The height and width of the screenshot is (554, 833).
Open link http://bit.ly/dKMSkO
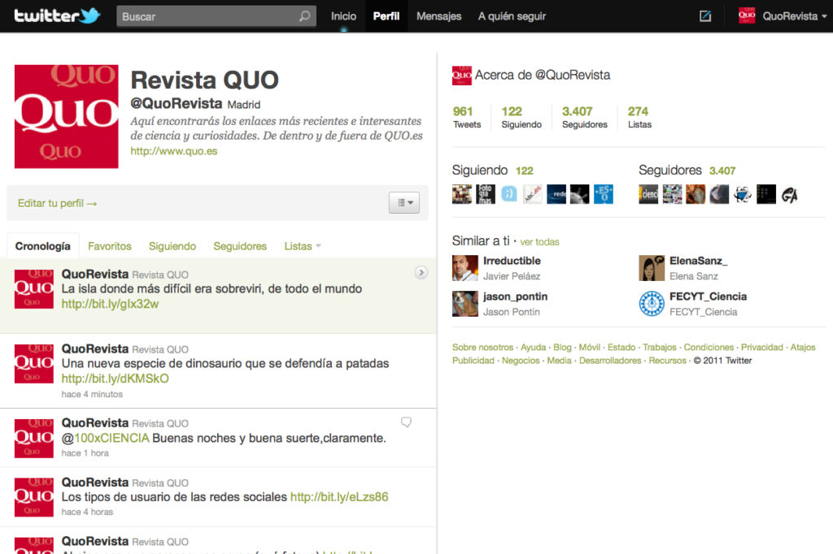point(116,379)
